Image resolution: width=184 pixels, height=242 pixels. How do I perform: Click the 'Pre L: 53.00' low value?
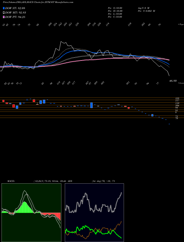click(x=115, y=14)
